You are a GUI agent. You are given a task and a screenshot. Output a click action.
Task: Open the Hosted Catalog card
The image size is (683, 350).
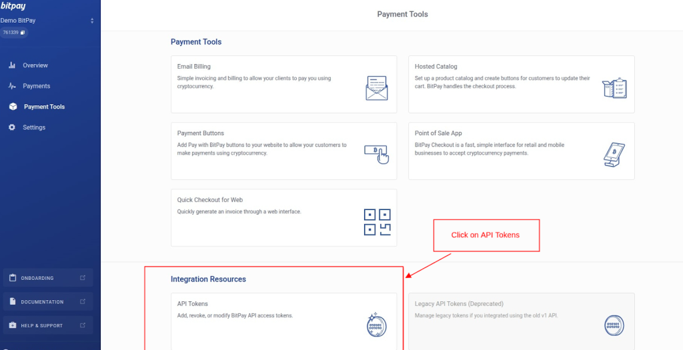click(521, 84)
